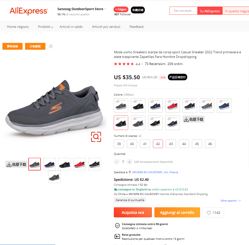The width and height of the screenshot is (249, 245).
Task: Select the red shoe color swatch
Action: 173,105
